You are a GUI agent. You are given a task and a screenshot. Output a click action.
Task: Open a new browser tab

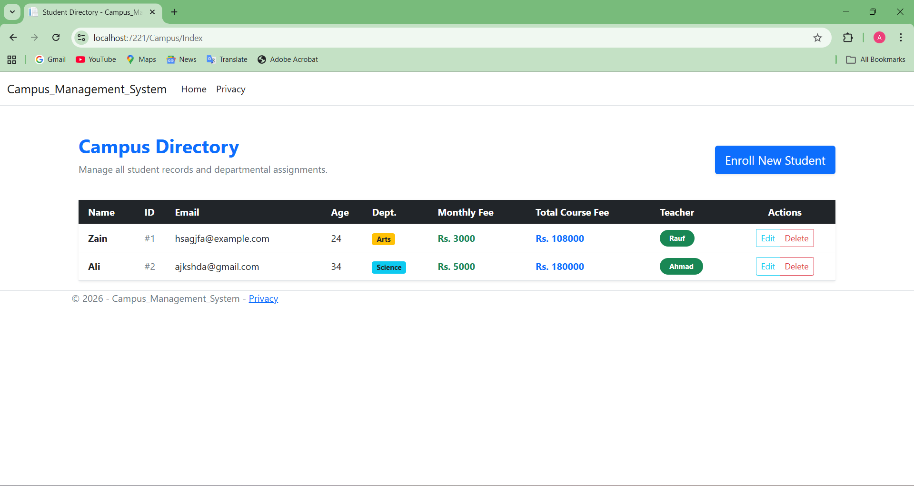174,12
